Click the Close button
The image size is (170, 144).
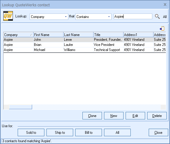coord(158,132)
